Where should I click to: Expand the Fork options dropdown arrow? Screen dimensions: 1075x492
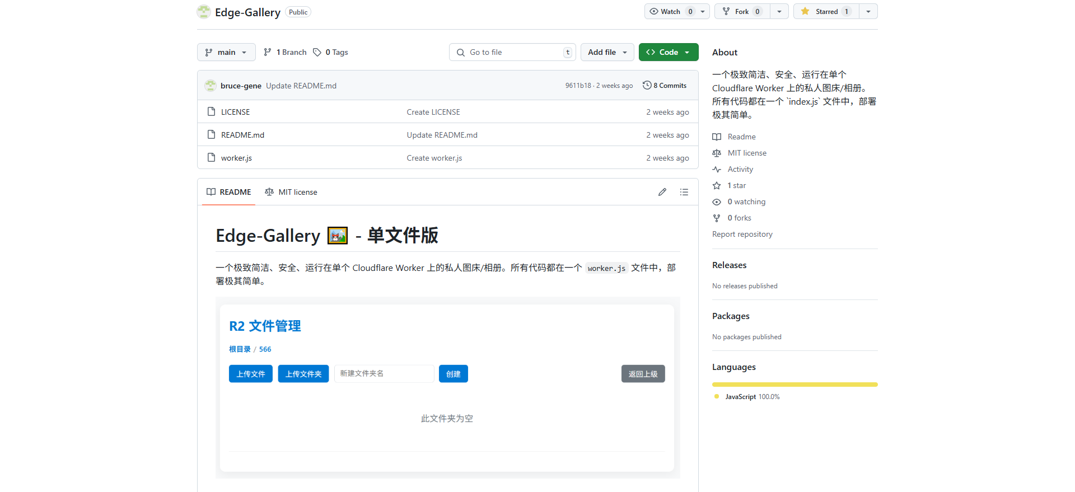coord(779,12)
